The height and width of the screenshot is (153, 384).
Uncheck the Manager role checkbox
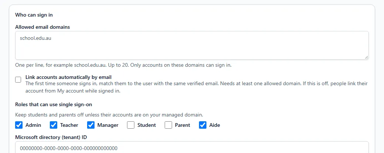(91, 125)
